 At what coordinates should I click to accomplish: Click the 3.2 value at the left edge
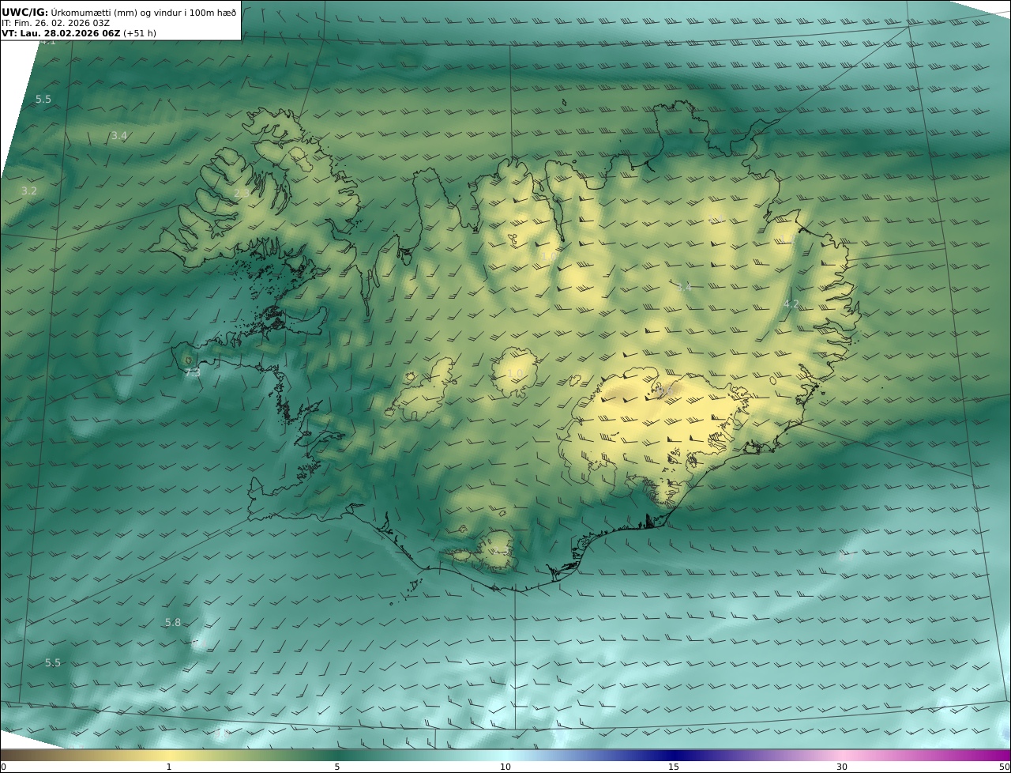(x=28, y=191)
